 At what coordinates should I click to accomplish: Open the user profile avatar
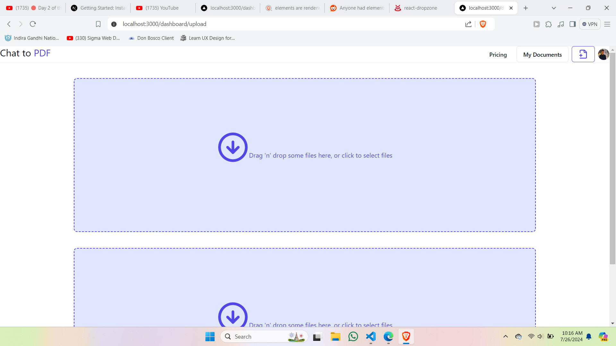pos(603,54)
